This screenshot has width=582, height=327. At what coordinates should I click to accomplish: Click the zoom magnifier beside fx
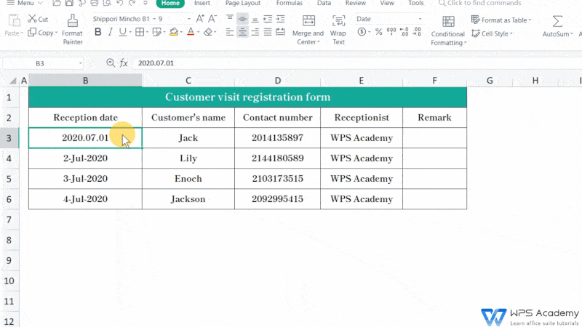(111, 63)
